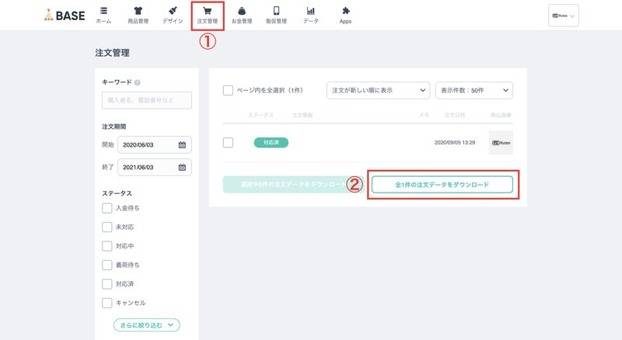Click 注文日時 column header

coord(455,115)
